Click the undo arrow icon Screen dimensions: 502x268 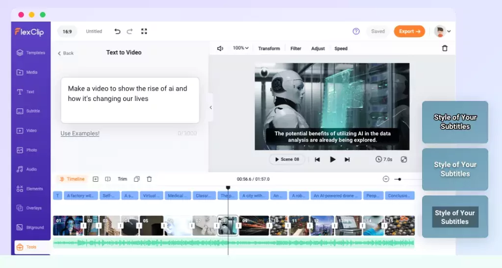(x=117, y=31)
